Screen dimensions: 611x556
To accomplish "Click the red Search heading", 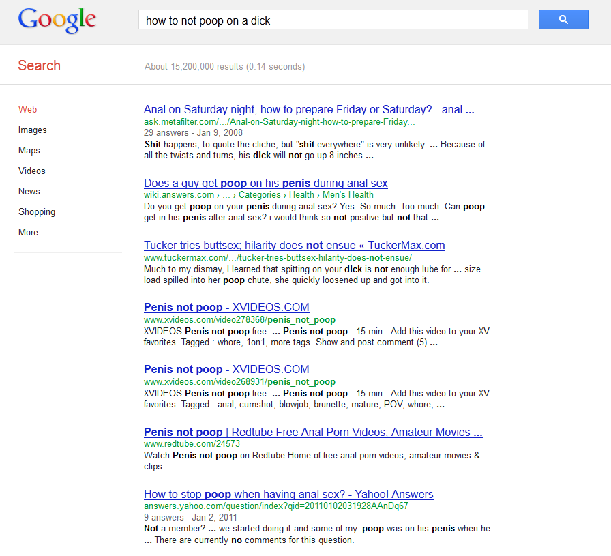I will [39, 65].
